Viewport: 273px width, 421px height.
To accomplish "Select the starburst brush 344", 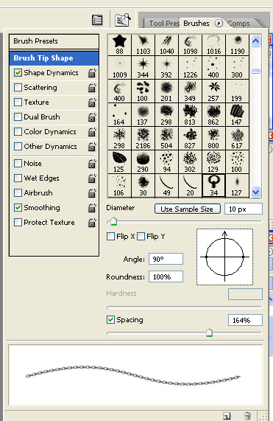I will pos(143,68).
